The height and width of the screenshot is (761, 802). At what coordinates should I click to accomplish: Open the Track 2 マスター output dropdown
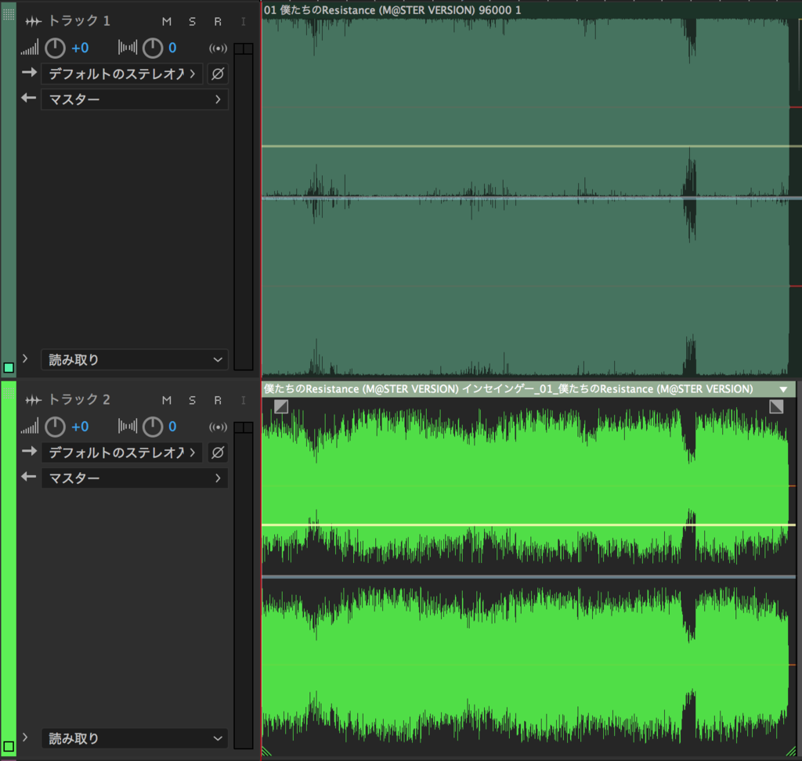click(135, 478)
